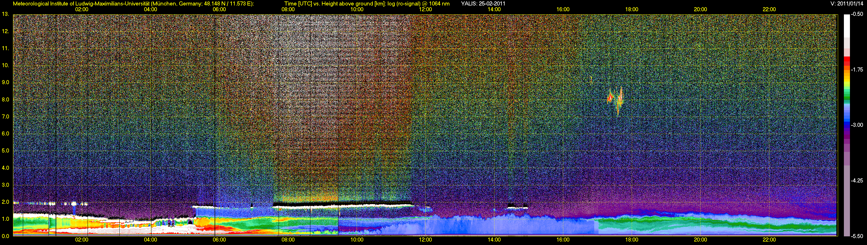Click the 'YALIS: 25-02-2011' label

483,4
